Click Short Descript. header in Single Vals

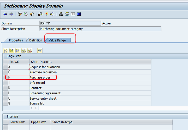pos(90,62)
